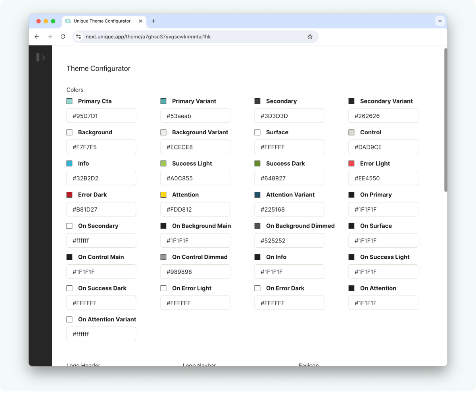The image size is (476, 393).
Task: Open the site information icon in address bar
Action: coord(79,37)
